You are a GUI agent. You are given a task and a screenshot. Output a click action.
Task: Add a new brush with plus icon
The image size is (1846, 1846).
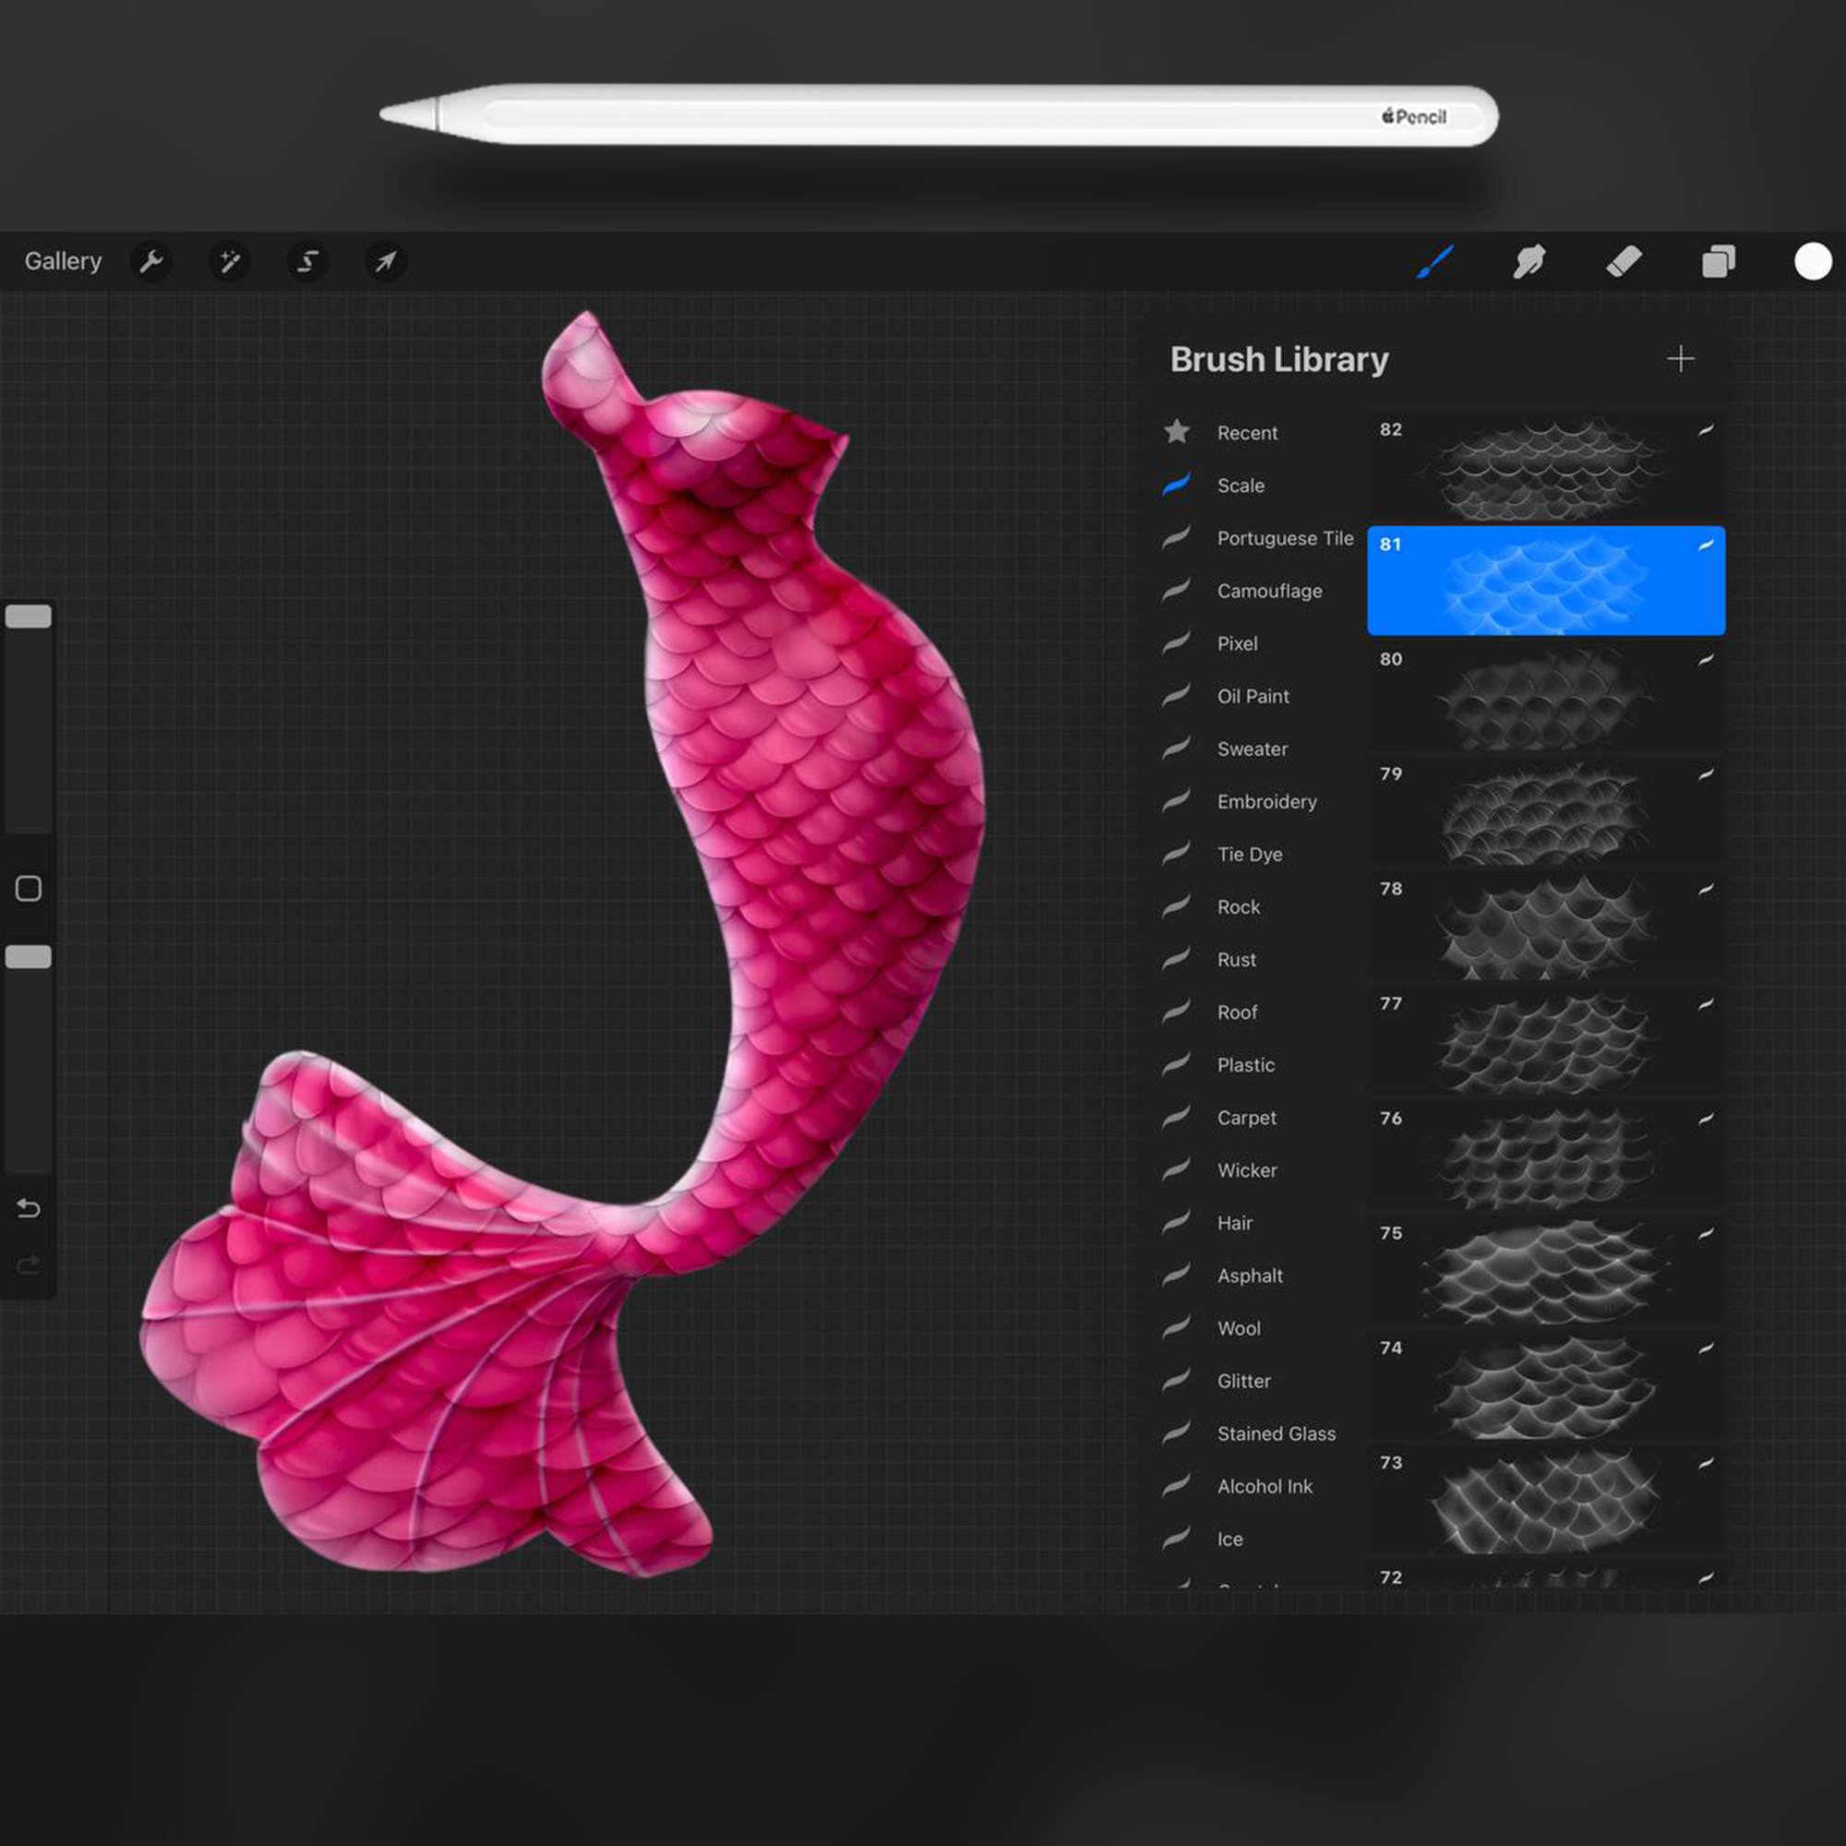(1680, 359)
